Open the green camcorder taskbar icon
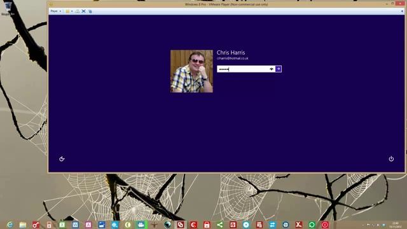 pos(141,225)
